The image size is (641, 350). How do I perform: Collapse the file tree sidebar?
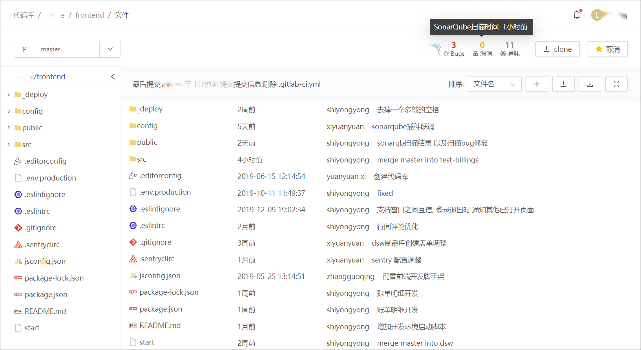[113, 77]
